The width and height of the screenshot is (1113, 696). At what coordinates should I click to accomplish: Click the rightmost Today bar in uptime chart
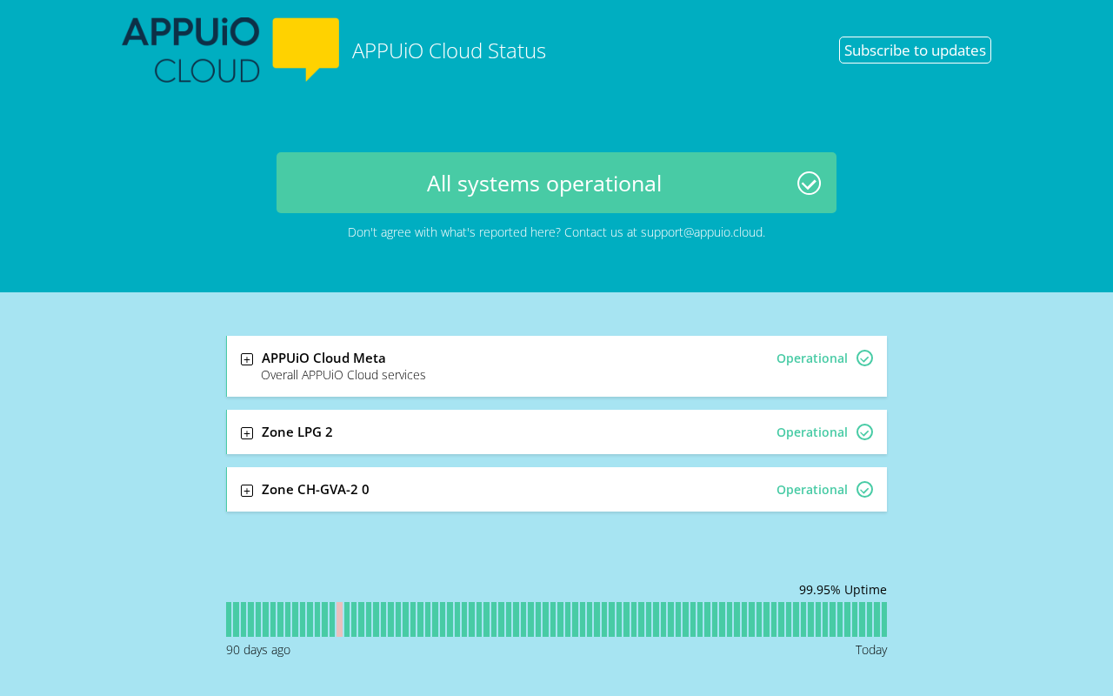pyautogui.click(x=884, y=619)
